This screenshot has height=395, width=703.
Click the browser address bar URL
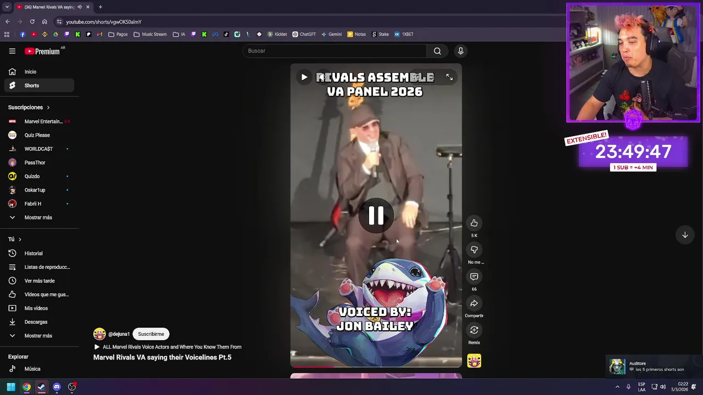click(104, 22)
